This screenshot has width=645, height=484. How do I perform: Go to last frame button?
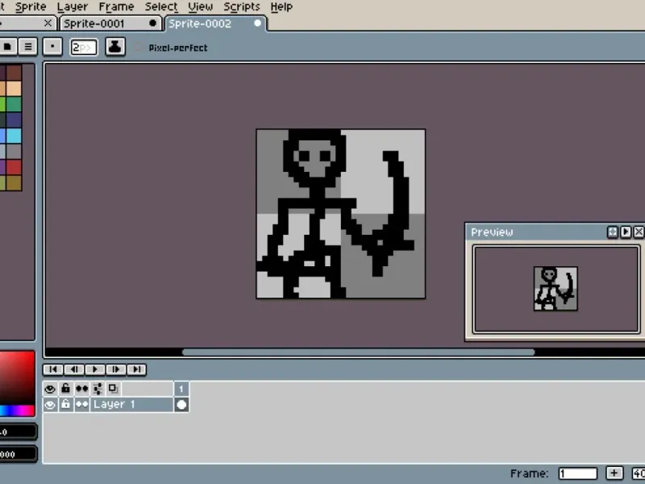point(136,369)
